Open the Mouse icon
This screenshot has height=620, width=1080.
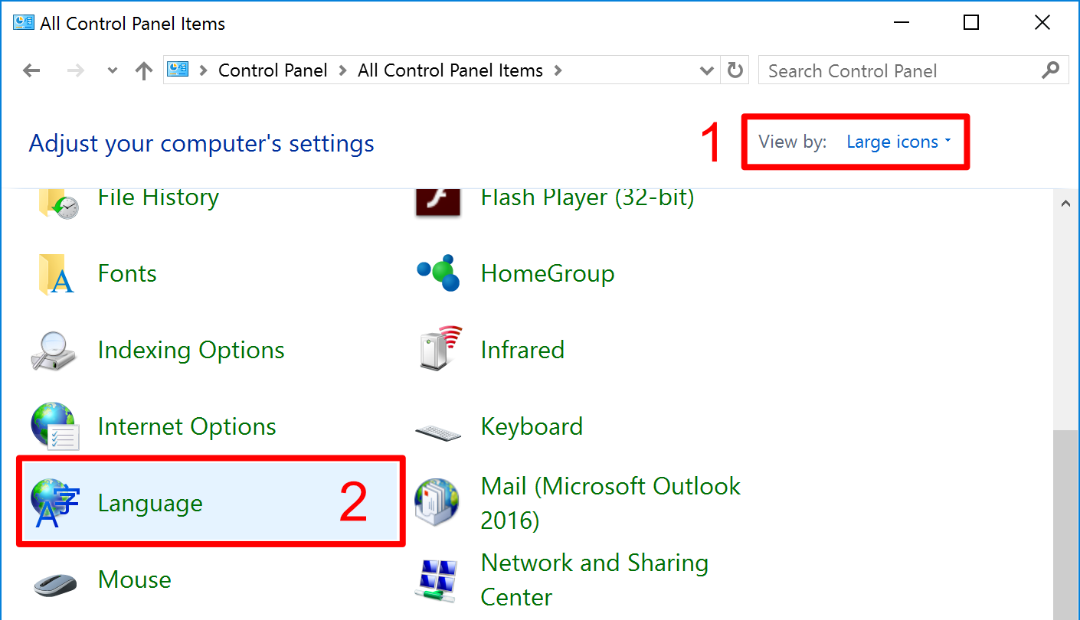click(x=55, y=583)
